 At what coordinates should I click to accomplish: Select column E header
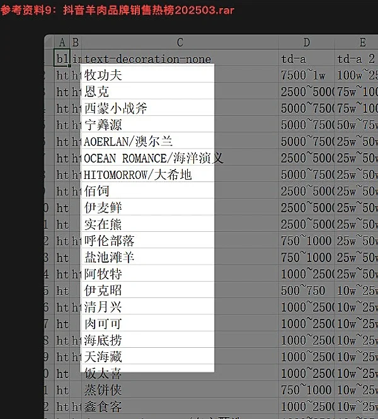(x=357, y=42)
